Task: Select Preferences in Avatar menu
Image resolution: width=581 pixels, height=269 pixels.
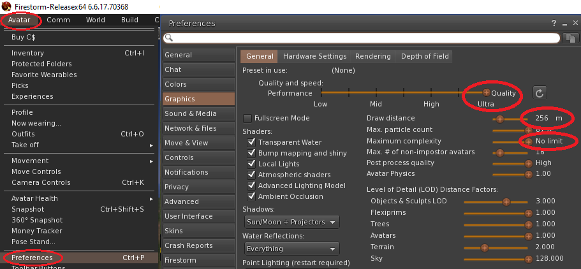Action: (x=32, y=258)
